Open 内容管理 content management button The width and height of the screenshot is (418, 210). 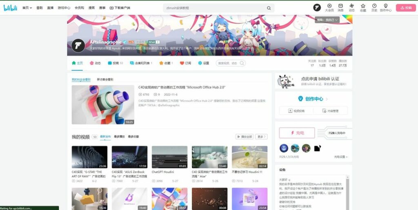pos(331,111)
